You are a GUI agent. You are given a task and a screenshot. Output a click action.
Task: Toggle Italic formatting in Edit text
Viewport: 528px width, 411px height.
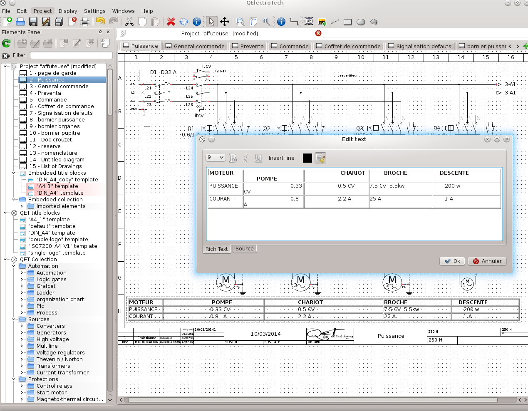pyautogui.click(x=245, y=158)
